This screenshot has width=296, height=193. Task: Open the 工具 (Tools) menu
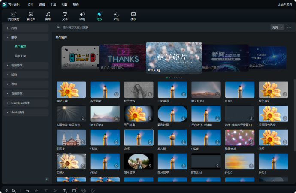pos(53,4)
